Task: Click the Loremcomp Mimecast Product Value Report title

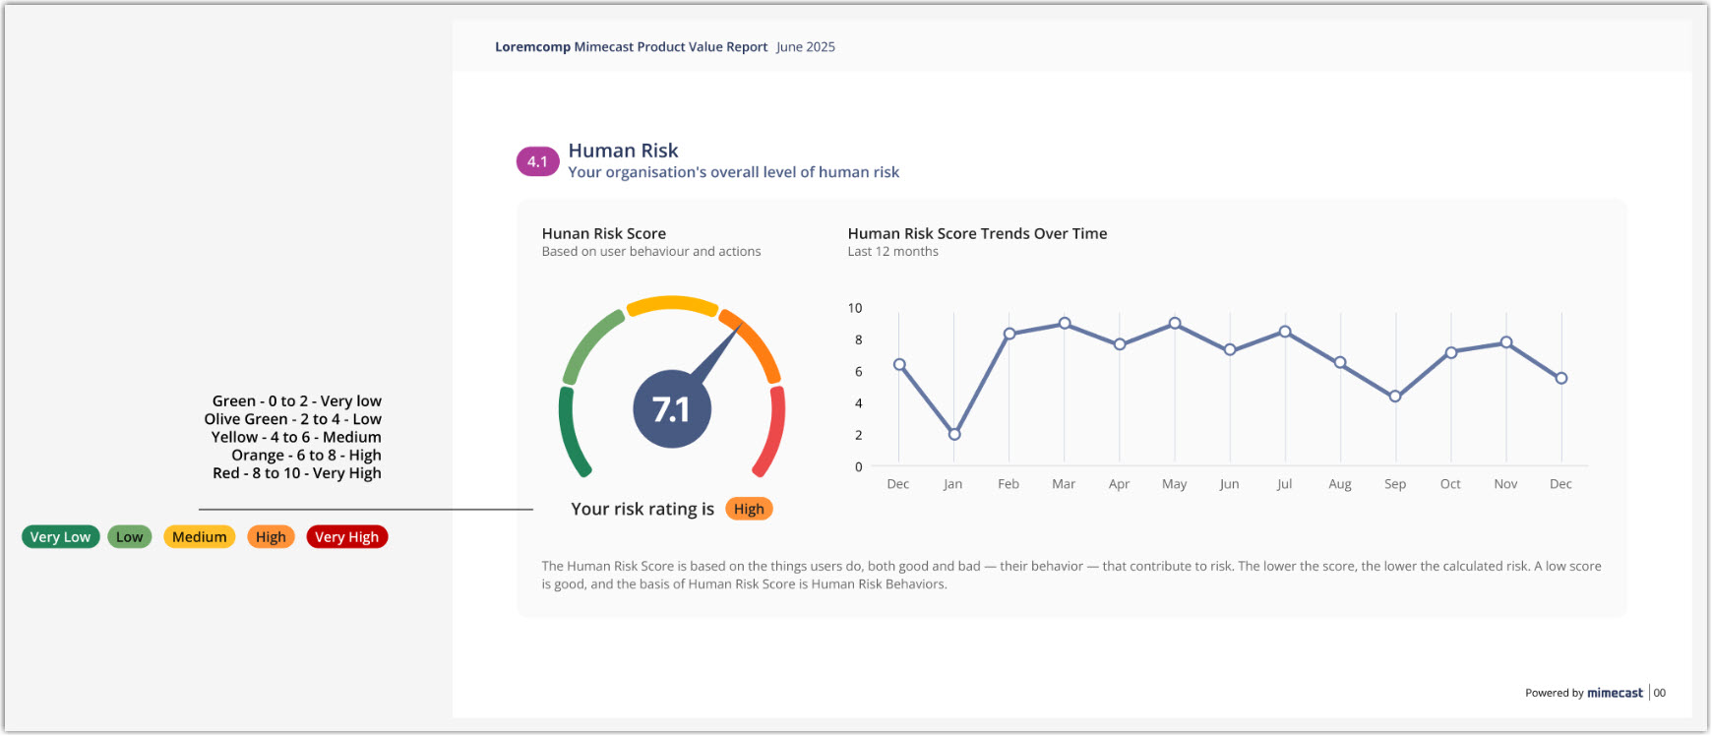Action: [x=631, y=46]
